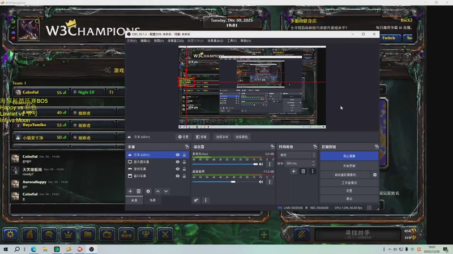Open the transition type dropdown showing 渐变
453x254 pixels.
(297, 155)
